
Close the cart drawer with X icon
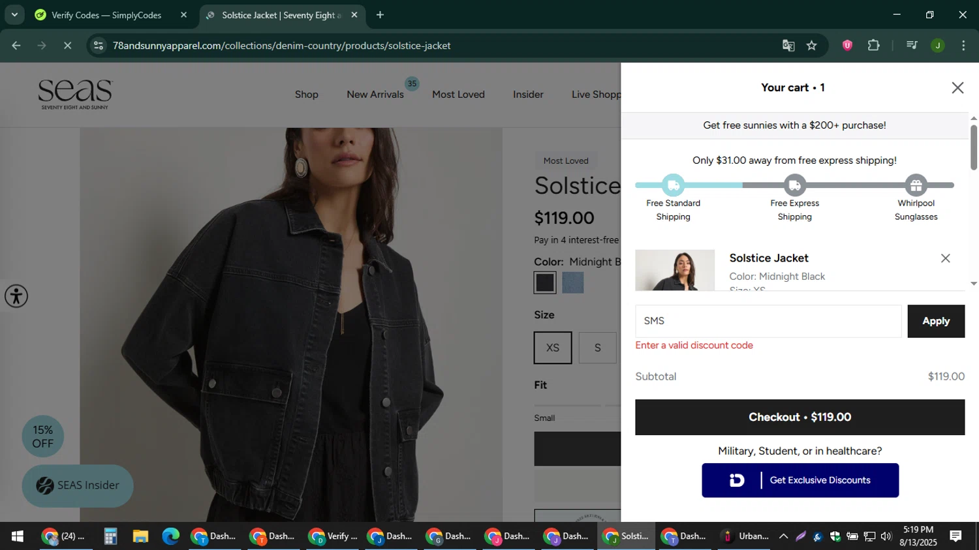click(957, 87)
